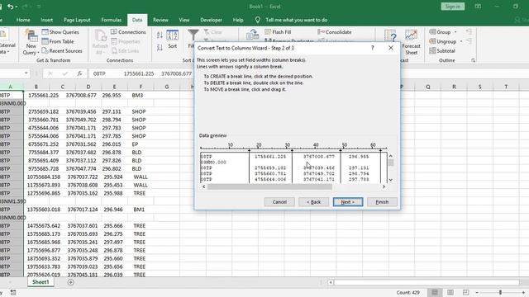Switch to Page Layout tab
This screenshot has width=529, height=297.
[x=77, y=20]
